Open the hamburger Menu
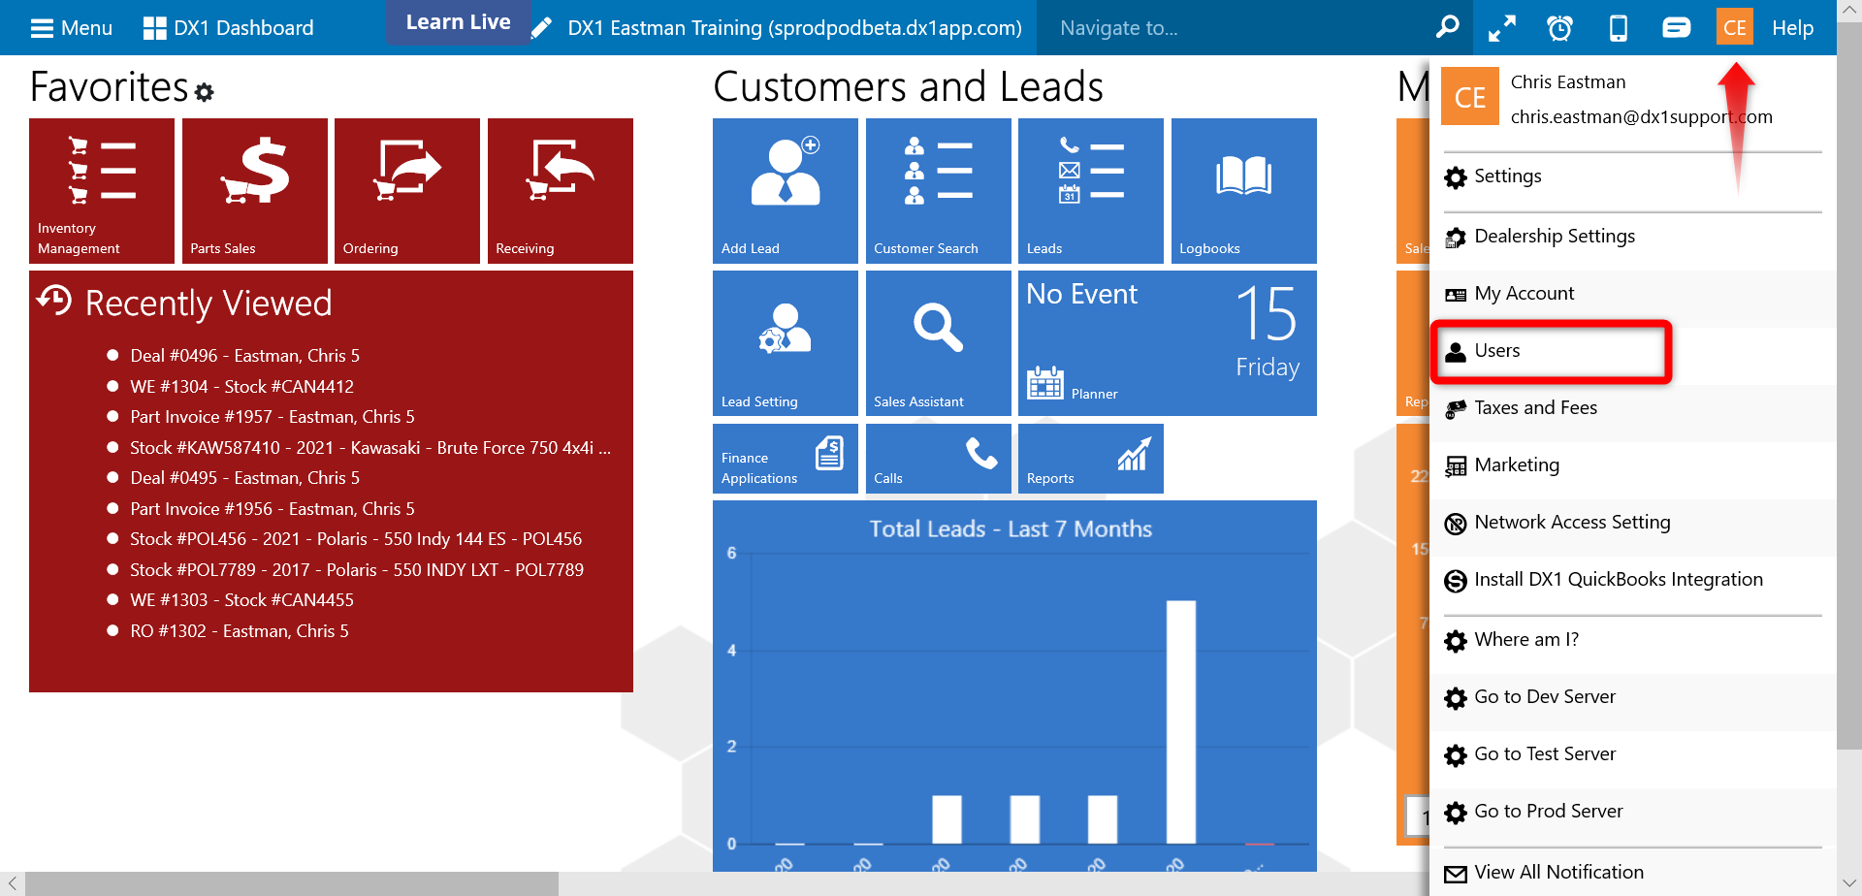This screenshot has height=896, width=1862. coord(71,28)
